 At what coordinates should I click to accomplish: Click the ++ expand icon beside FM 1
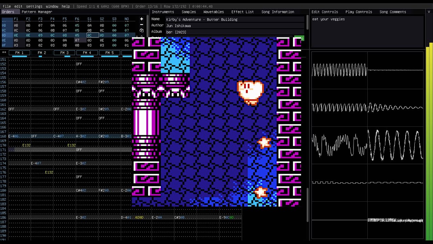[4, 53]
